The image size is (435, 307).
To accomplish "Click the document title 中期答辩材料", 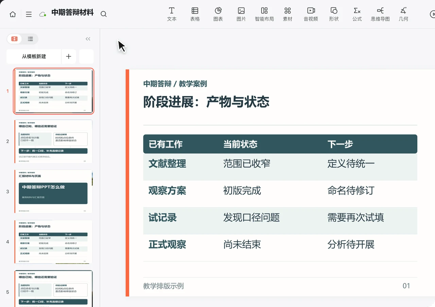I will (72, 13).
